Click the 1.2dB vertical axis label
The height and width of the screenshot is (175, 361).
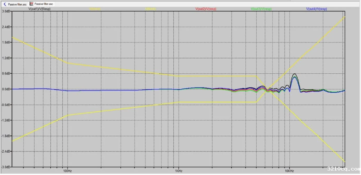point(6,58)
